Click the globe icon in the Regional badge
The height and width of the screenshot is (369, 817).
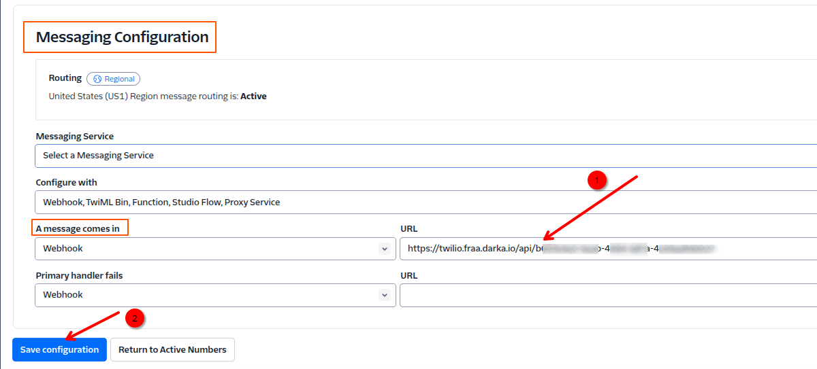[x=97, y=79]
